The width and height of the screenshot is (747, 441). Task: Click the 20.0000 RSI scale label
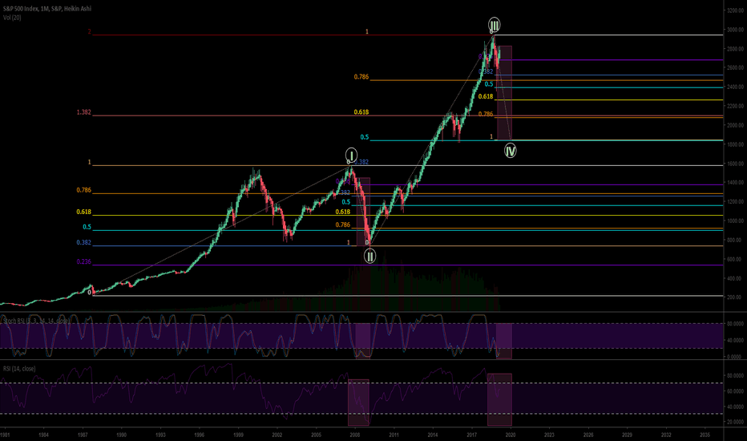[x=735, y=422]
